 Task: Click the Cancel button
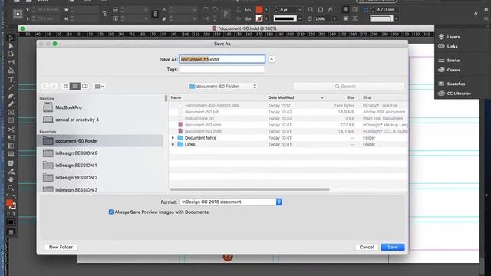click(x=367, y=247)
